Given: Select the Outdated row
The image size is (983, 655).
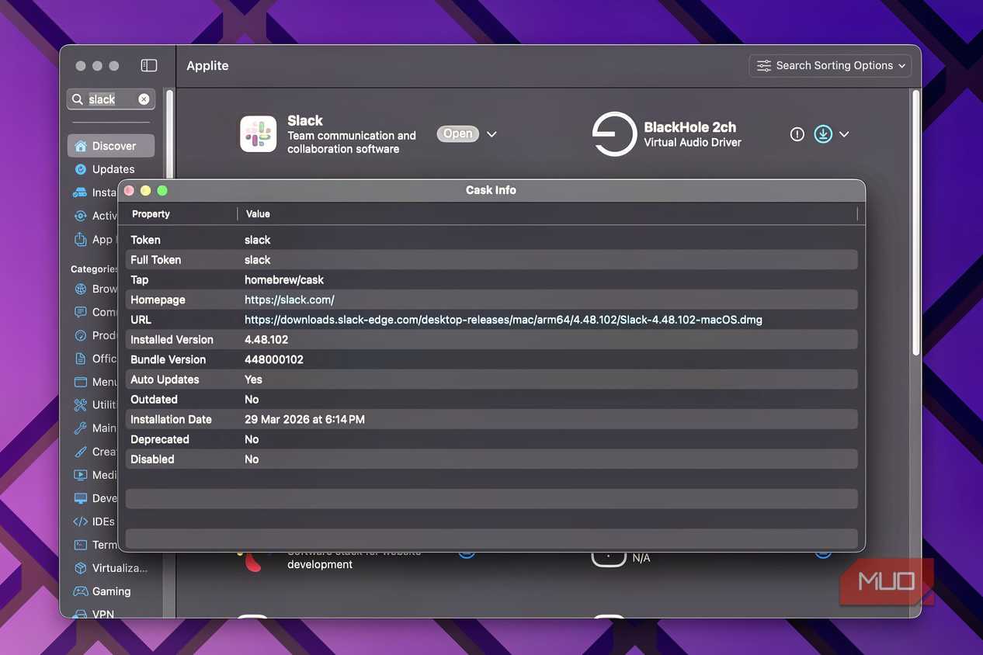Looking at the screenshot, I should pos(491,400).
